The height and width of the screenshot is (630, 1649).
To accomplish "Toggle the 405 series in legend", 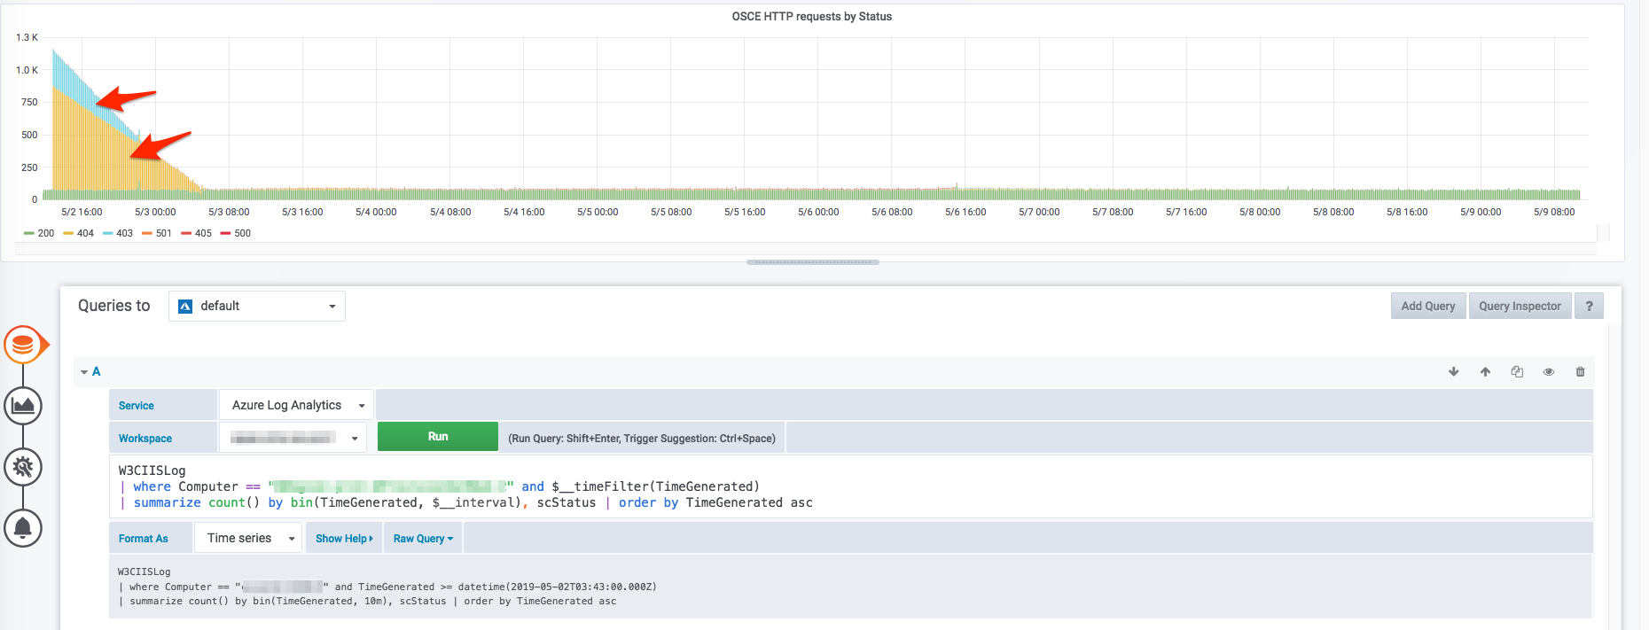I will (x=196, y=233).
